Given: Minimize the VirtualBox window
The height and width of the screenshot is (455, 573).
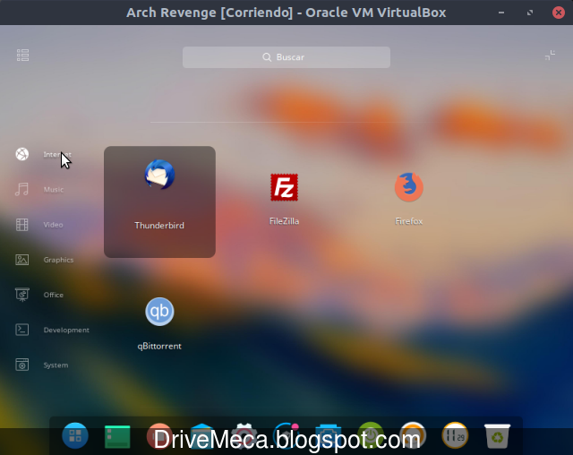Looking at the screenshot, I should pyautogui.click(x=501, y=13).
